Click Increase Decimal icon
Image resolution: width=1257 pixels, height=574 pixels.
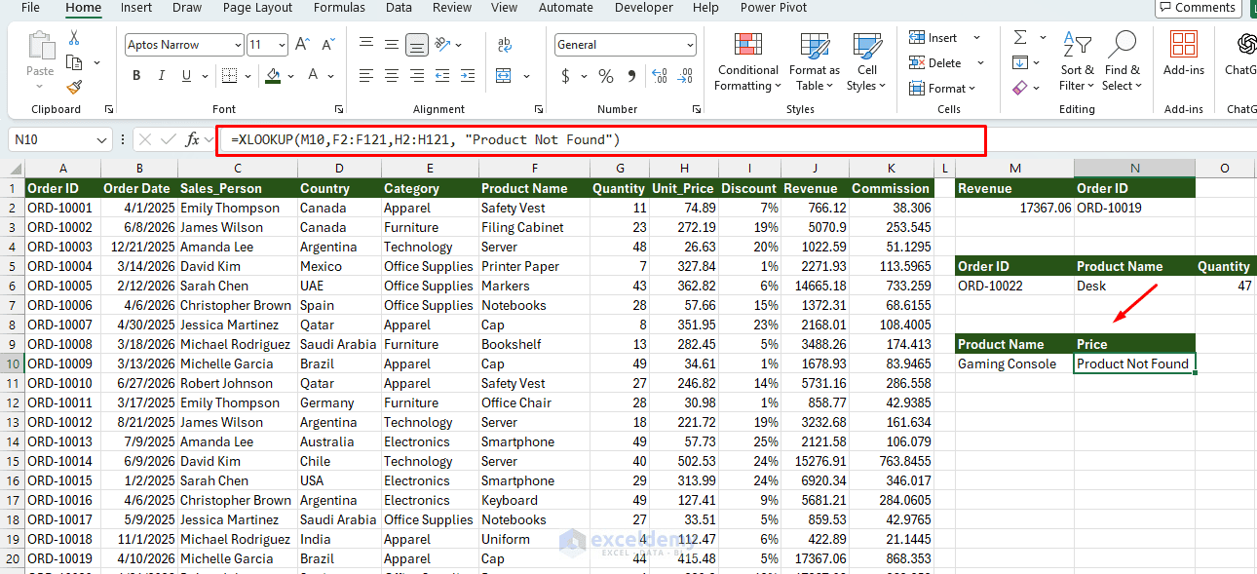pos(660,76)
